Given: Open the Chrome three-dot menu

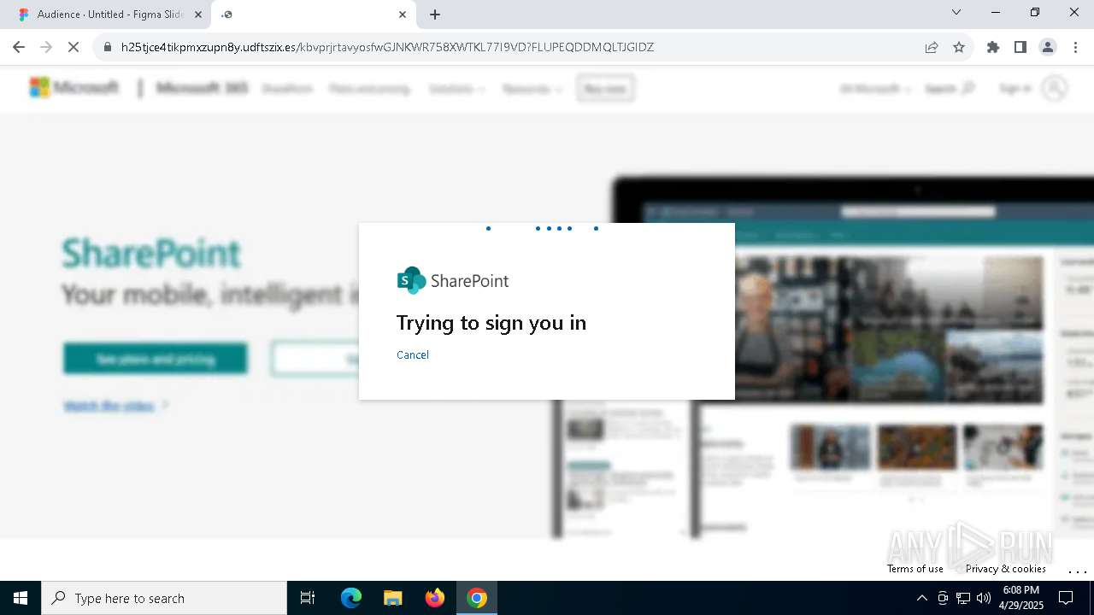Looking at the screenshot, I should [x=1075, y=48].
